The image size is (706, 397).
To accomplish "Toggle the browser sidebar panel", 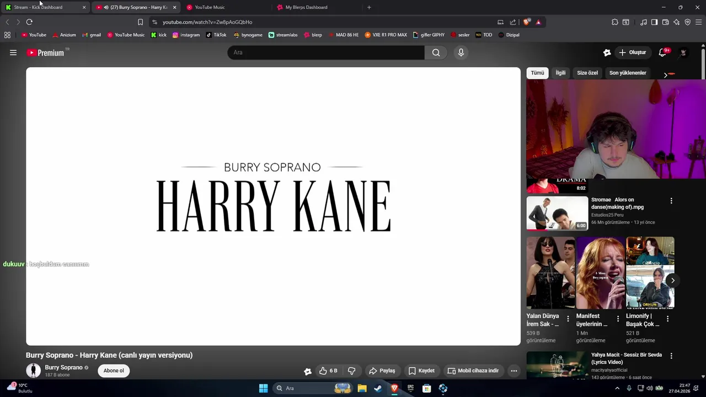I will tap(654, 22).
